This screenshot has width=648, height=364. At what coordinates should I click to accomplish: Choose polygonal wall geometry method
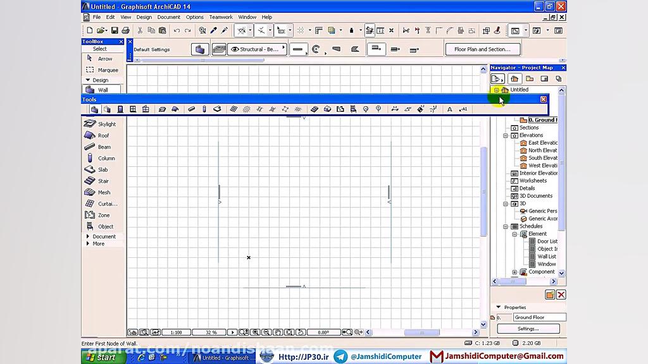[x=355, y=49]
